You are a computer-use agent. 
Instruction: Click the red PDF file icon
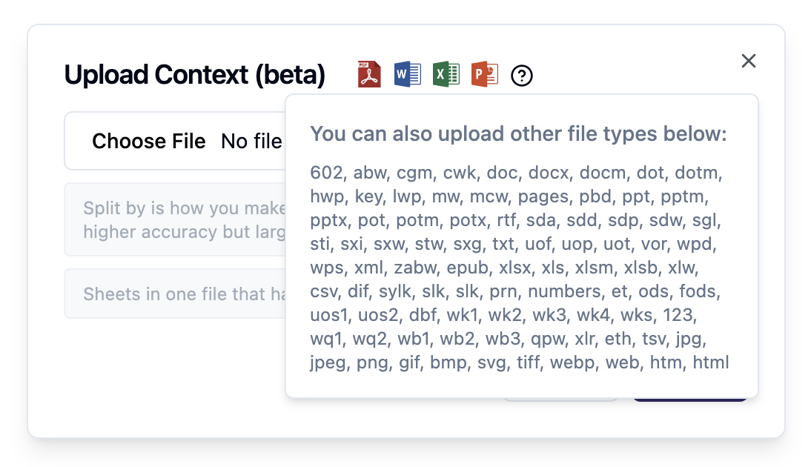[x=369, y=75]
